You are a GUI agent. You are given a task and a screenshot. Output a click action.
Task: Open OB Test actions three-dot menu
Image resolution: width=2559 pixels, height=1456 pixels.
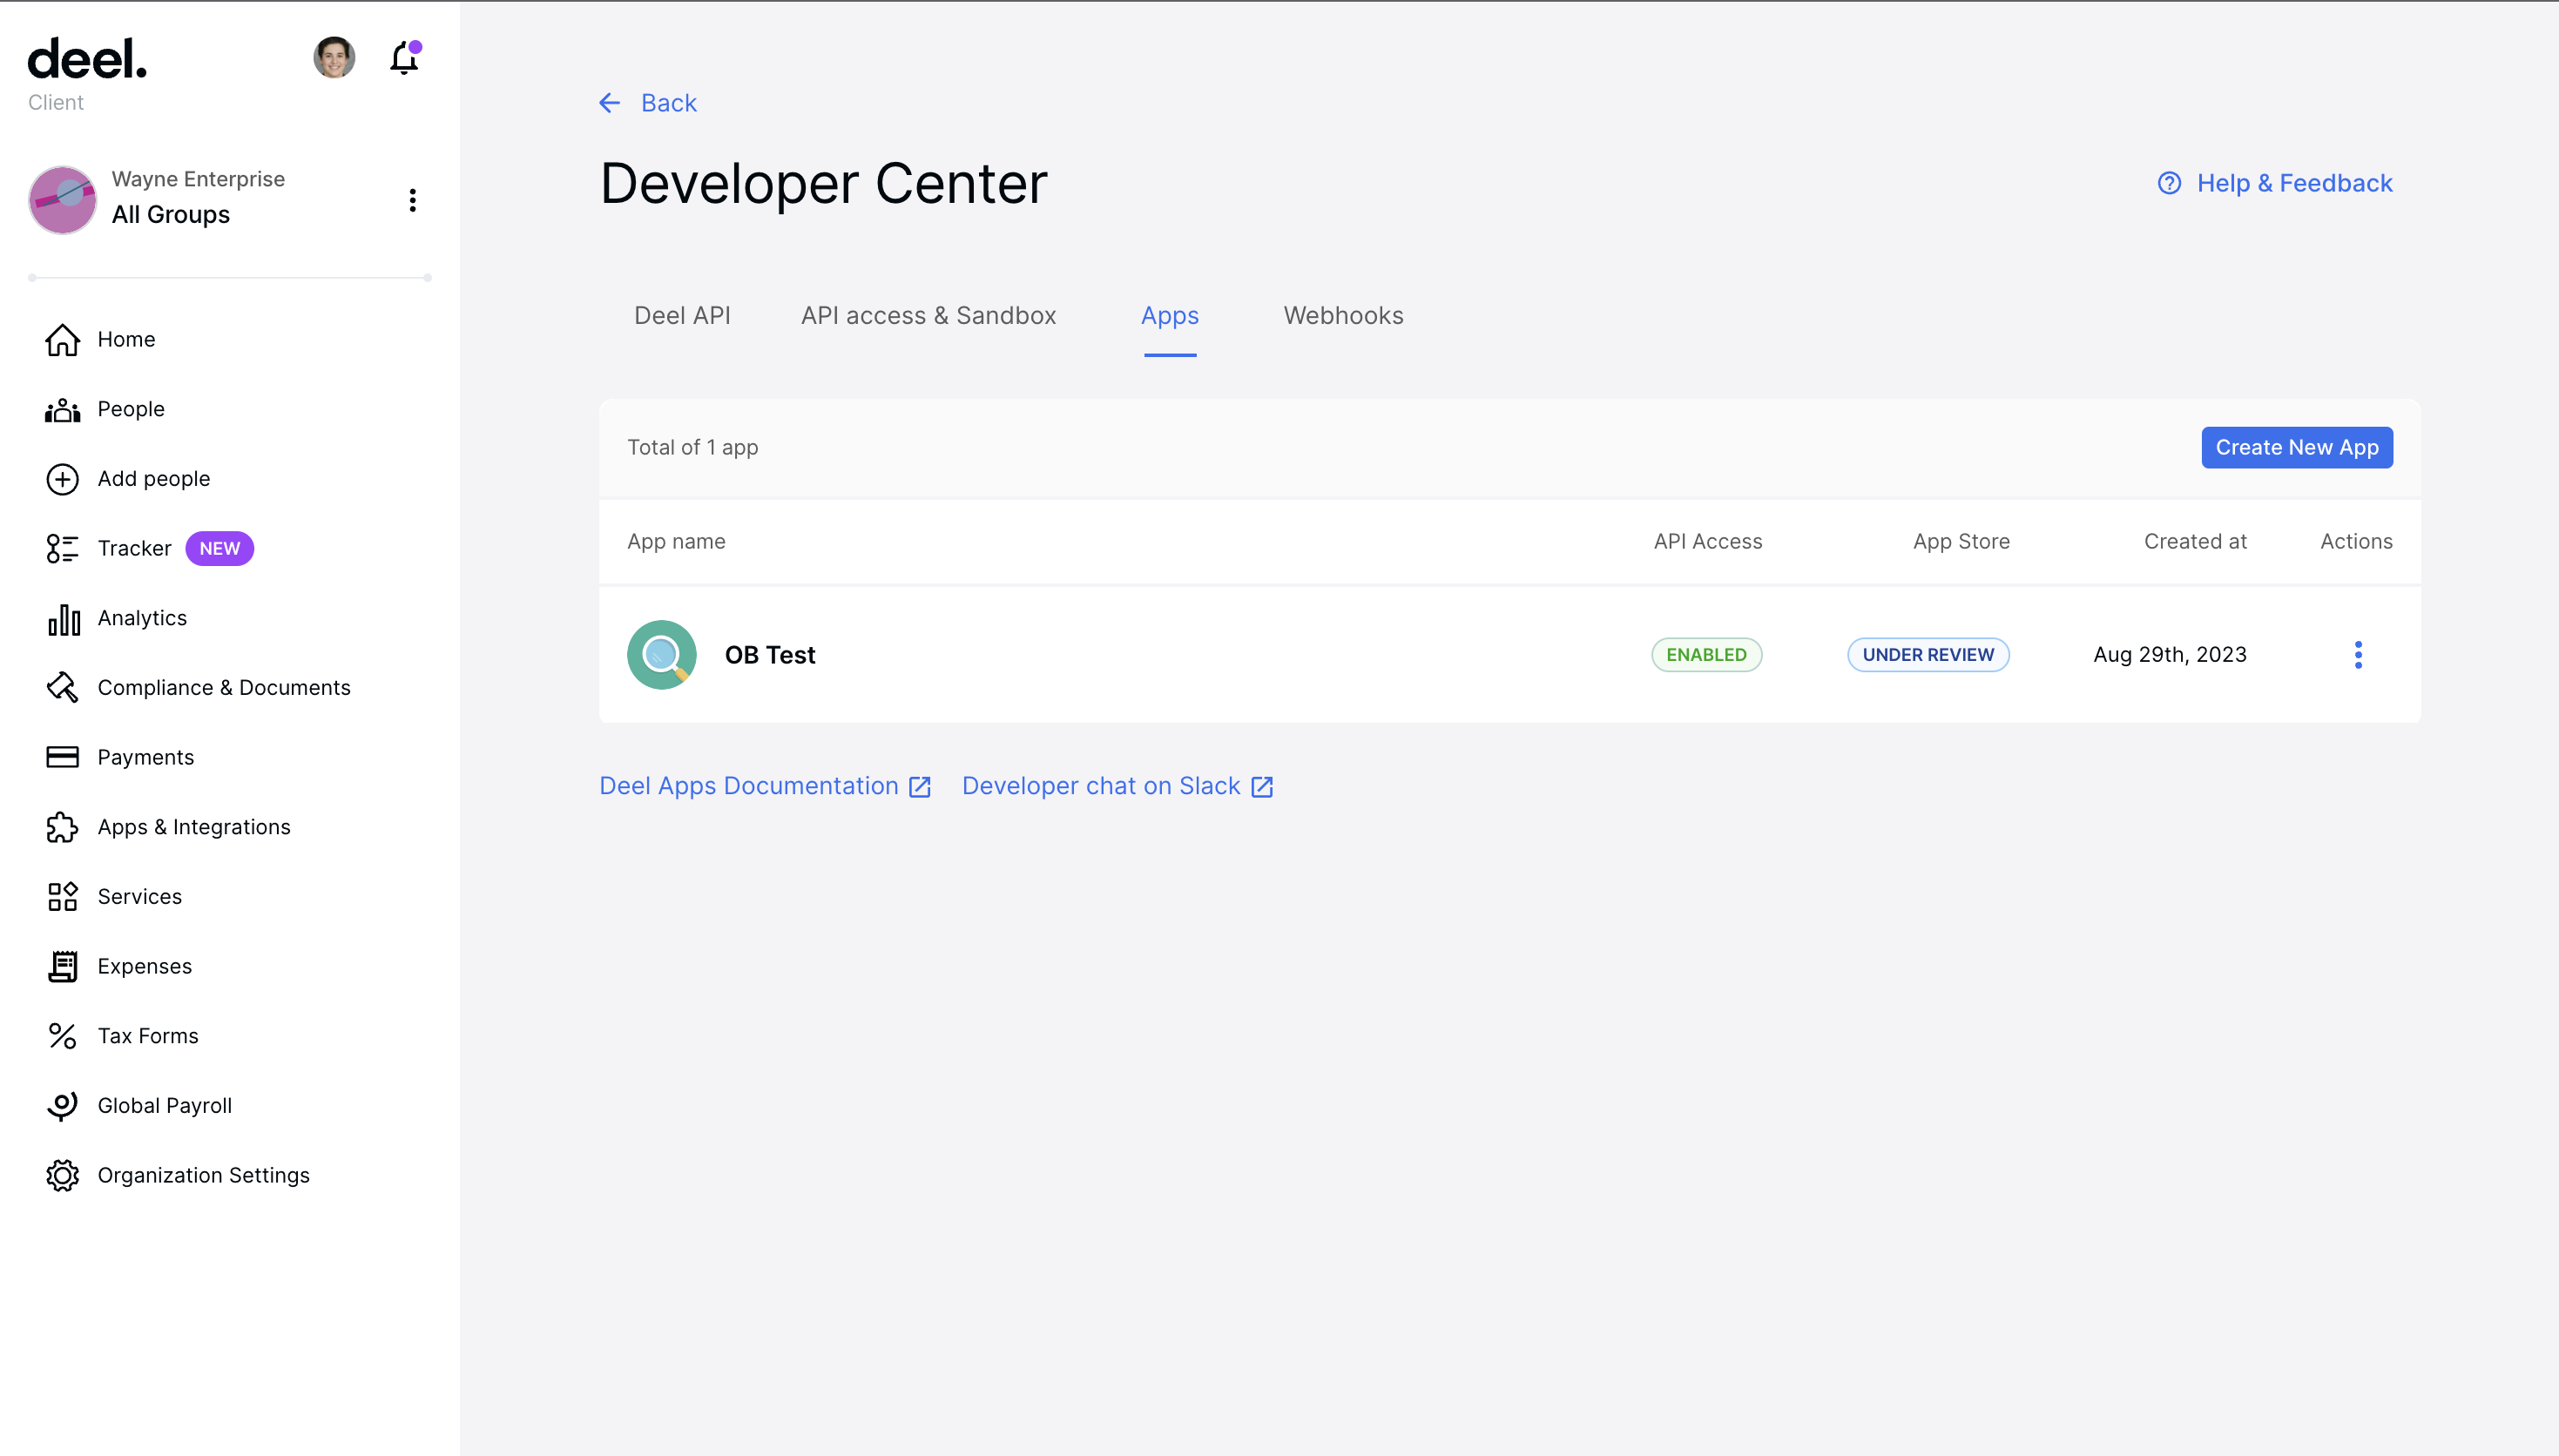tap(2359, 655)
